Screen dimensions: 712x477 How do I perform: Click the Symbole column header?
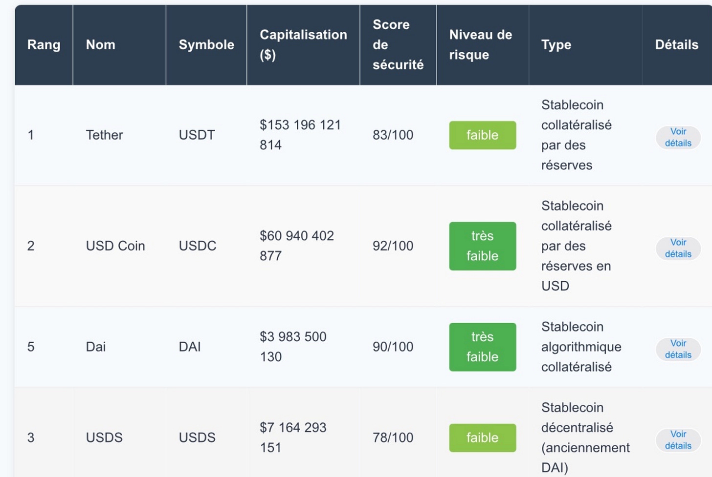tap(206, 45)
